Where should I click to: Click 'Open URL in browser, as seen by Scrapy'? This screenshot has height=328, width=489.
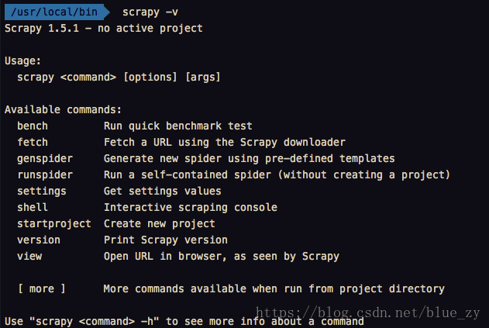(222, 256)
